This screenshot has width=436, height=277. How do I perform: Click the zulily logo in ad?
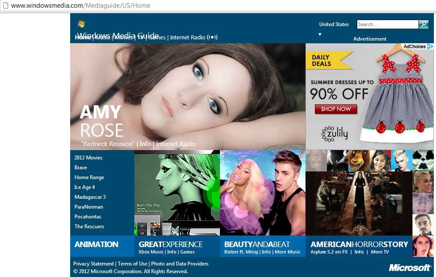point(335,134)
